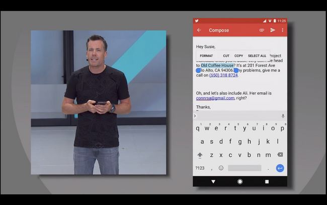
Task: Tap the m key
Action: (268, 155)
